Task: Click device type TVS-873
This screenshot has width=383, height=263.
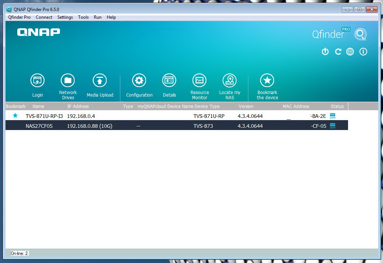Action: click(203, 126)
